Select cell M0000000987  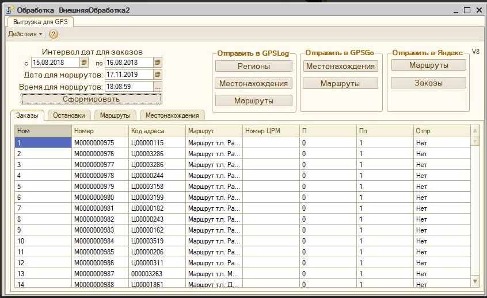point(100,274)
